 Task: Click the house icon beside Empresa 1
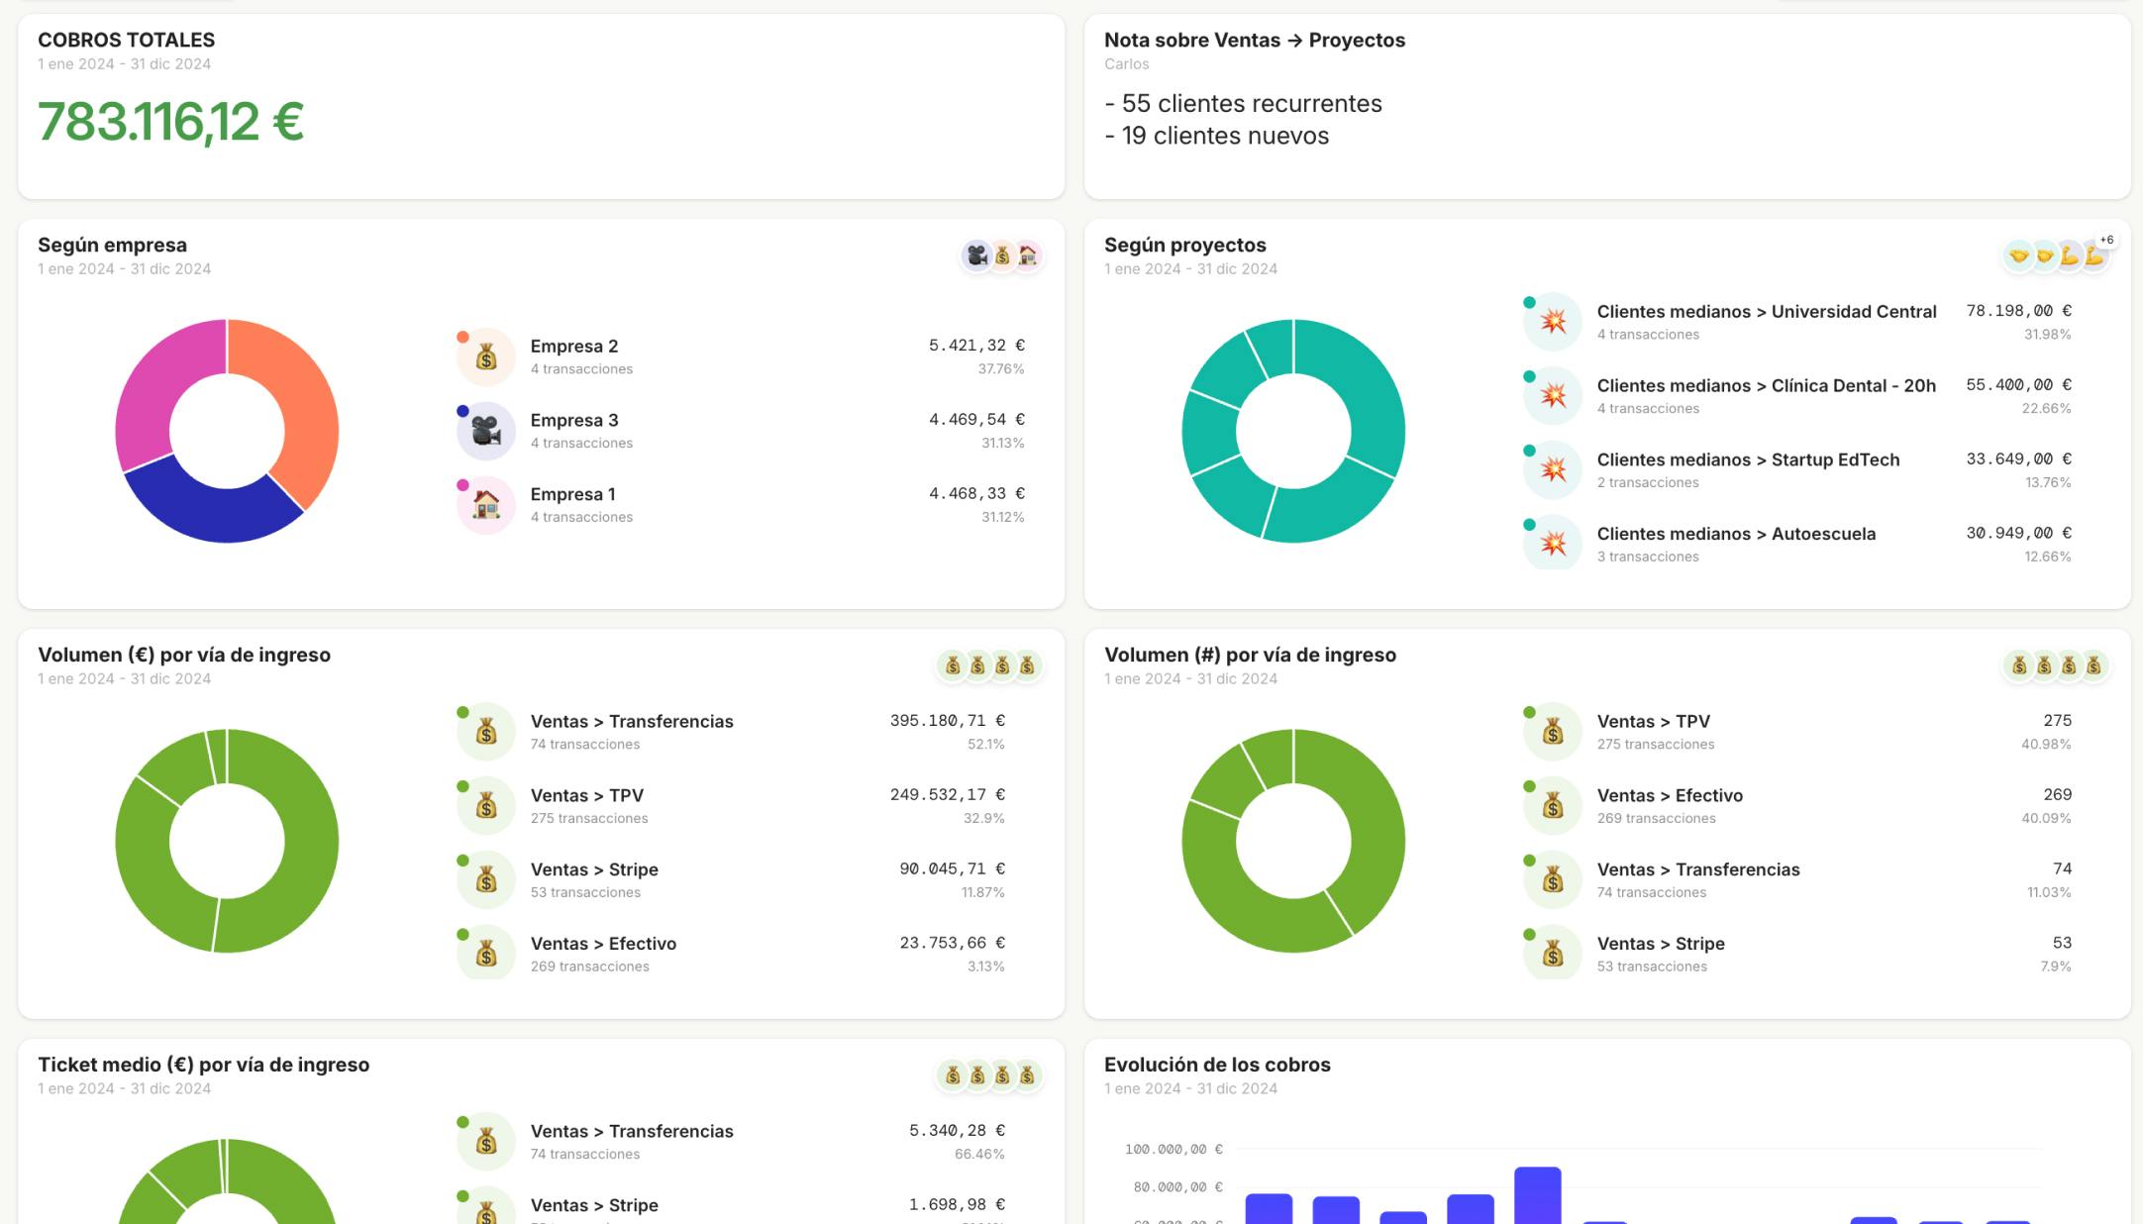pos(485,505)
